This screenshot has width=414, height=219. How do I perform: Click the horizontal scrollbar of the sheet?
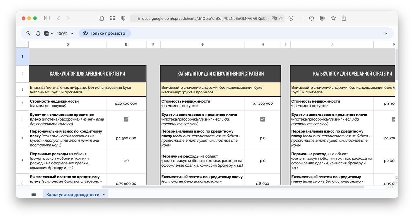(233, 187)
